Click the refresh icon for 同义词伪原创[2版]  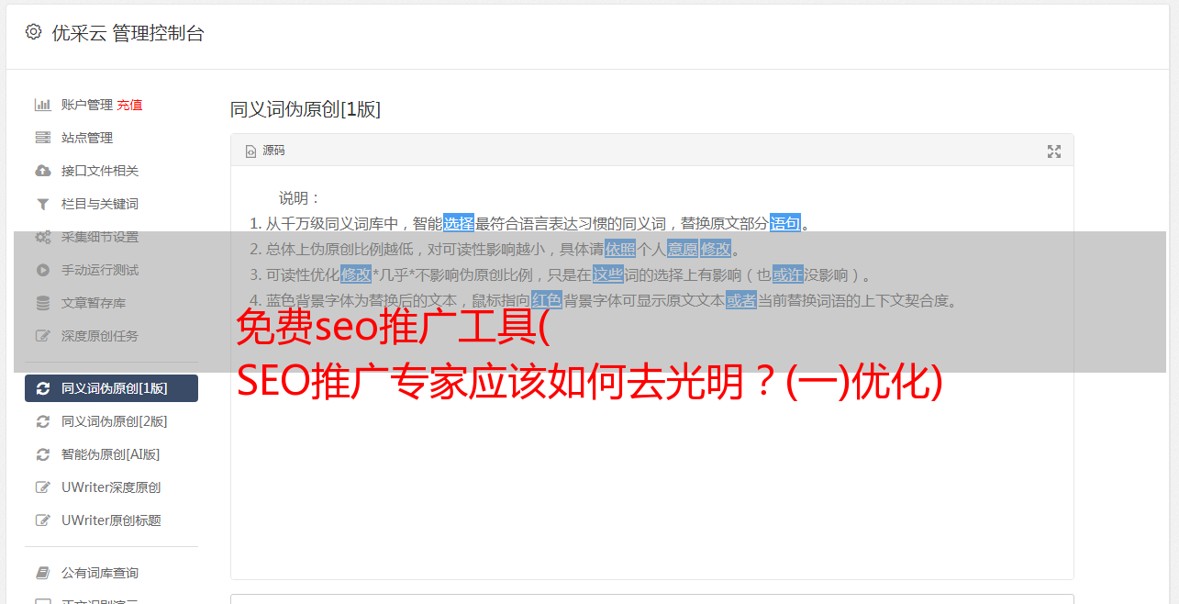click(42, 421)
